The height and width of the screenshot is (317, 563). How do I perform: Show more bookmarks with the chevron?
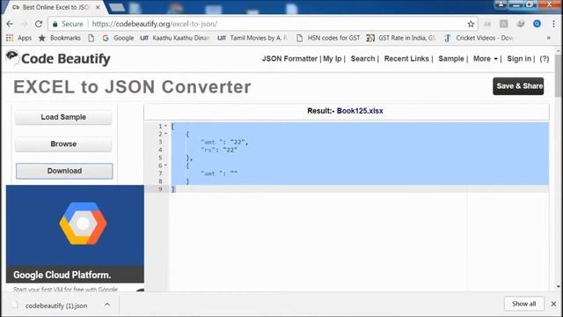coord(549,38)
